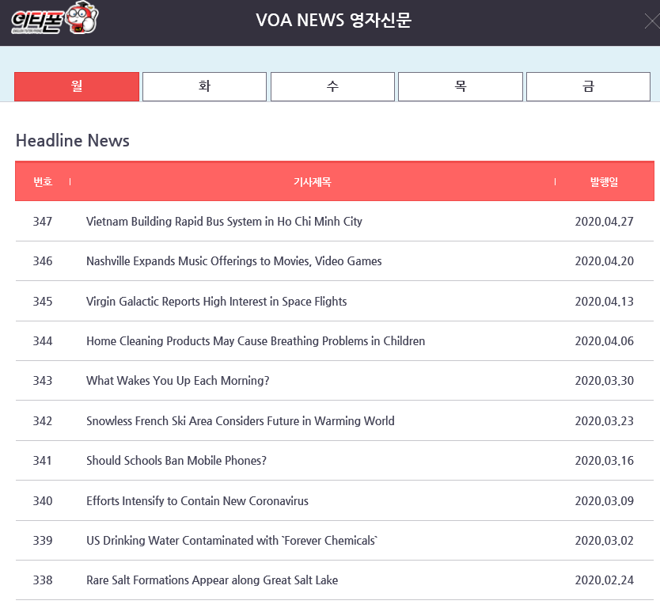This screenshot has width=660, height=612.
Task: Read US Drinking Water Contaminated article
Action: [x=232, y=541]
